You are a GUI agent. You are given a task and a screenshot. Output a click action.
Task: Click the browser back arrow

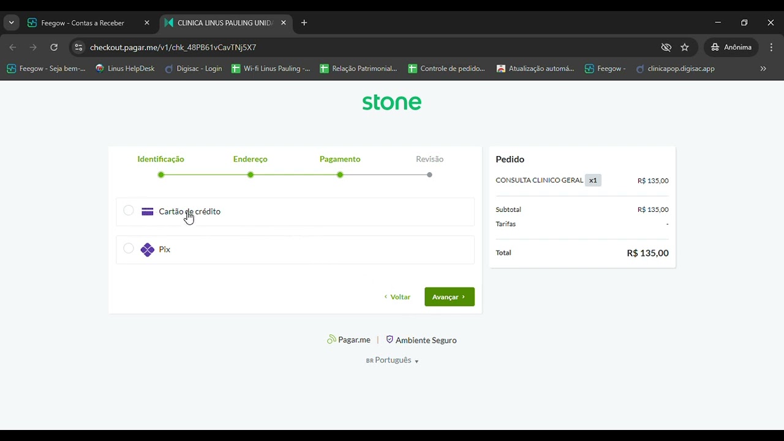(13, 47)
